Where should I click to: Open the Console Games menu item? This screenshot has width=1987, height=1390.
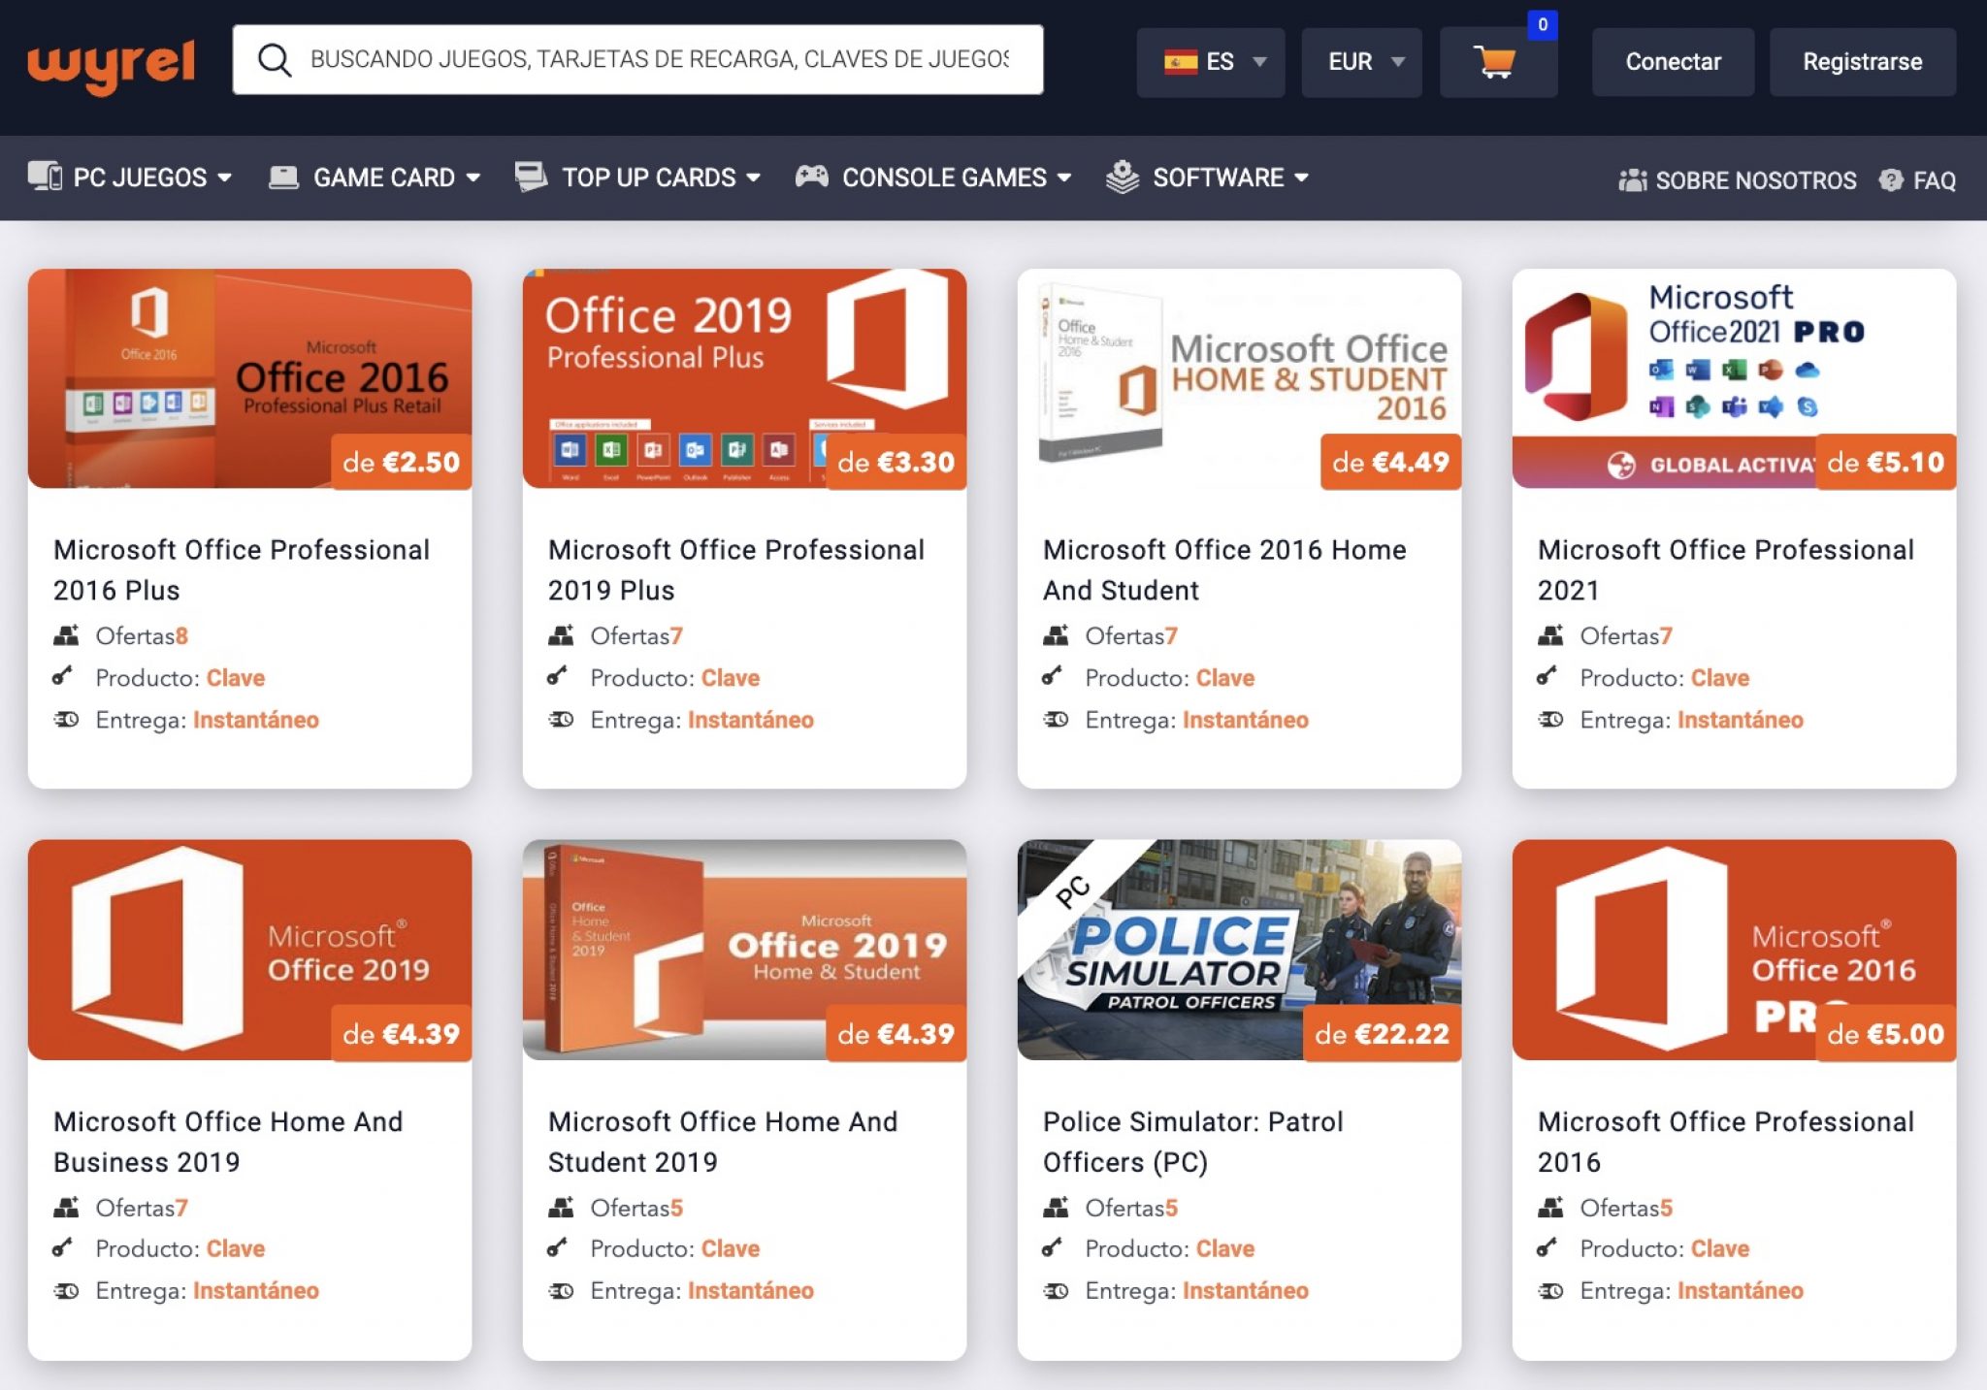tap(945, 178)
